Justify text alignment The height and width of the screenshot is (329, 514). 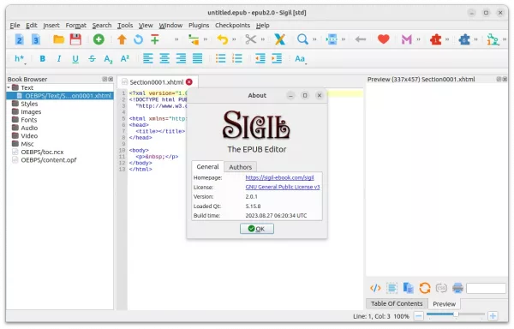click(x=197, y=58)
